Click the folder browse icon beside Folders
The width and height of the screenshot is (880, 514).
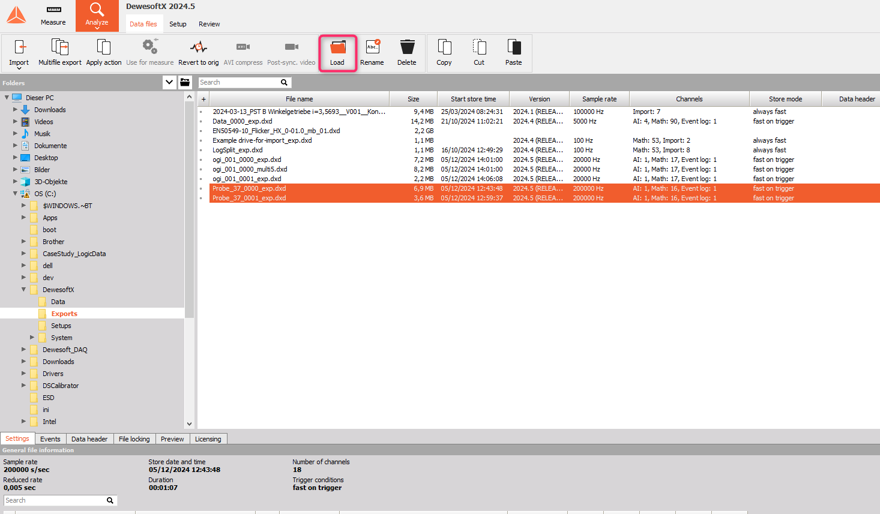pyautogui.click(x=185, y=82)
